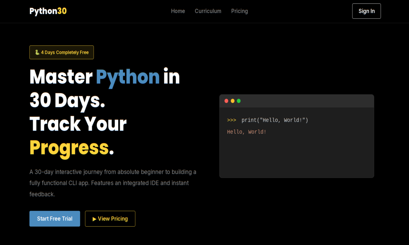Click the Track Your headline text

pos(78,124)
